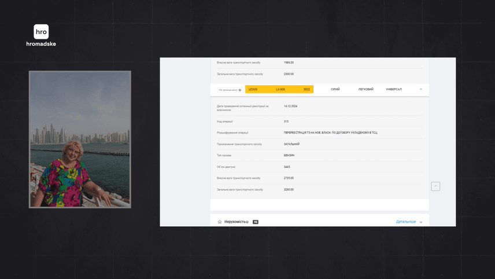495x279 pixels.
Task: Click the БЕНЗИН fuel type value
Action: pos(289,155)
